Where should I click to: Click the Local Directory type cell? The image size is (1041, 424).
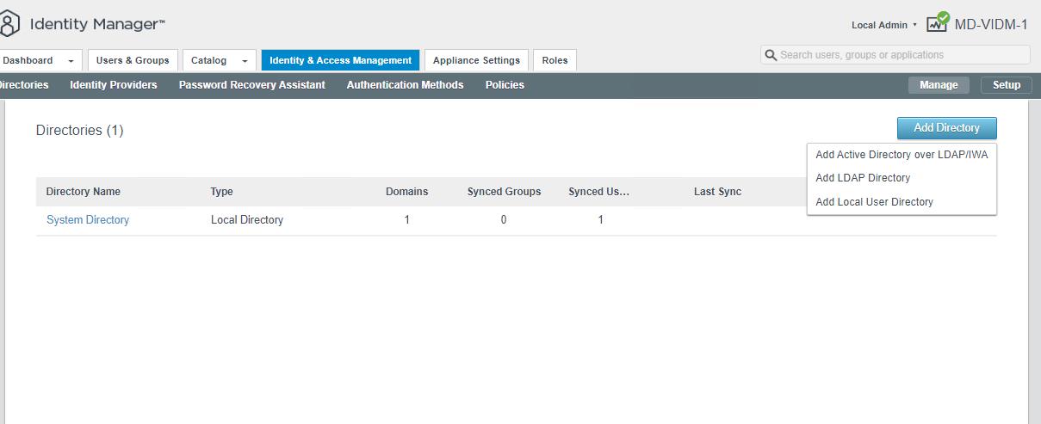coord(247,220)
